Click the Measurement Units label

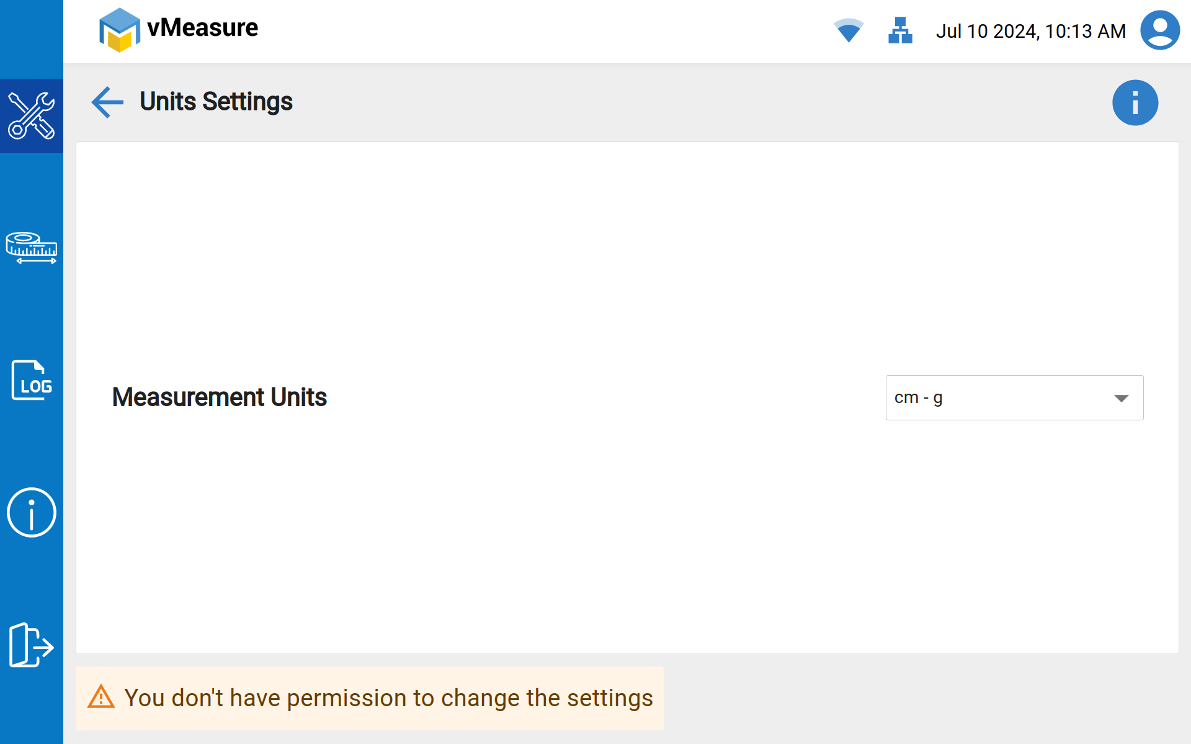coord(219,397)
